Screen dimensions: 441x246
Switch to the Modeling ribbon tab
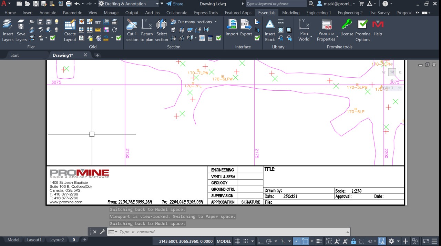click(x=290, y=13)
